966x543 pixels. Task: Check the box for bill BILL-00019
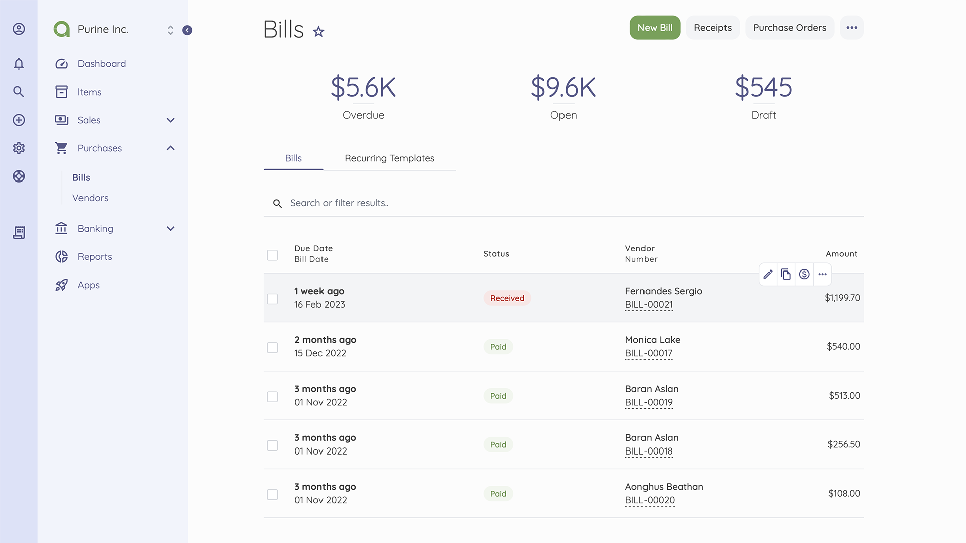[272, 397]
